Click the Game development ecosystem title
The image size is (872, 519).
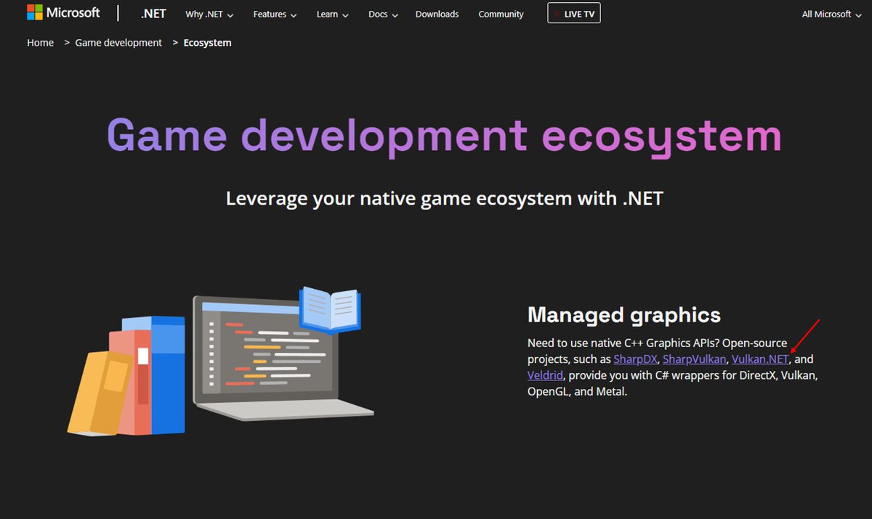[444, 136]
